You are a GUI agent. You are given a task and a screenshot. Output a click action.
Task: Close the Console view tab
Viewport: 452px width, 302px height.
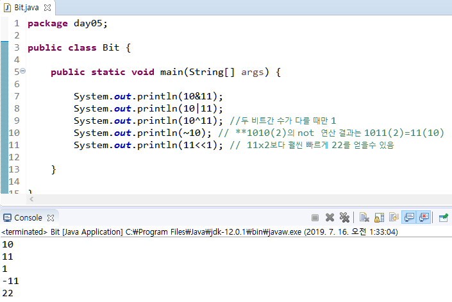[51, 218]
